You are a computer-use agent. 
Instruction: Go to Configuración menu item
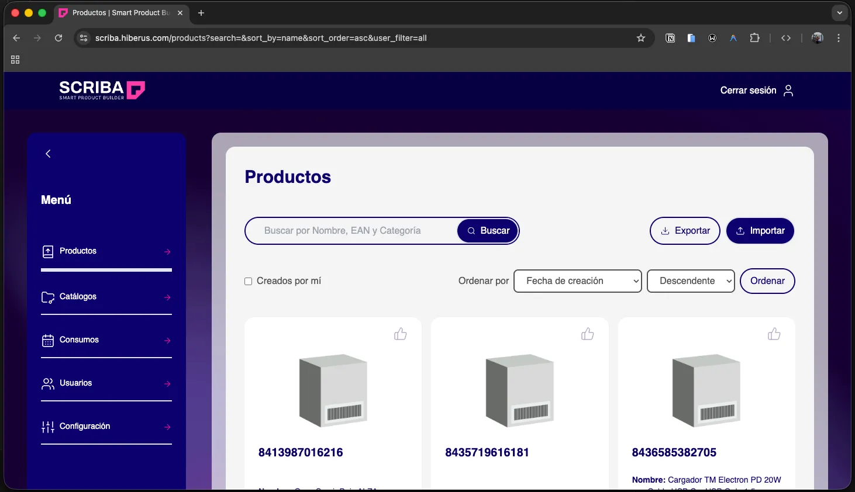pyautogui.click(x=85, y=427)
